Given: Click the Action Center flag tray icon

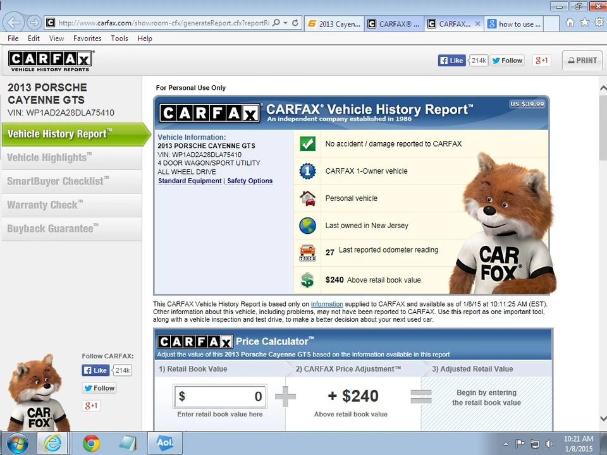Looking at the screenshot, I should pos(520,444).
